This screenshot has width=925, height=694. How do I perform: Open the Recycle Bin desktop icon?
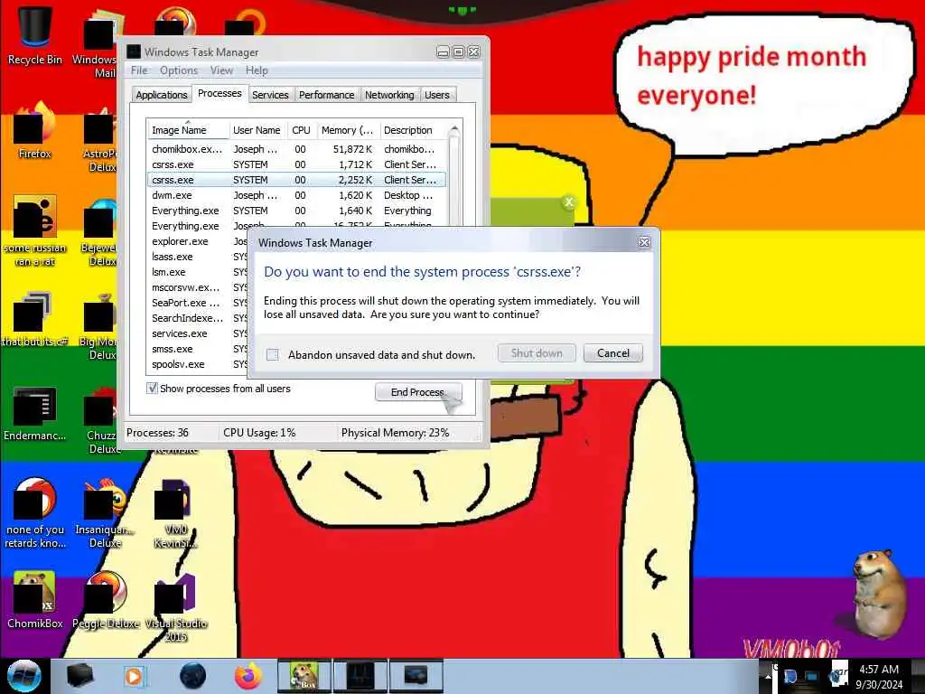[x=35, y=34]
